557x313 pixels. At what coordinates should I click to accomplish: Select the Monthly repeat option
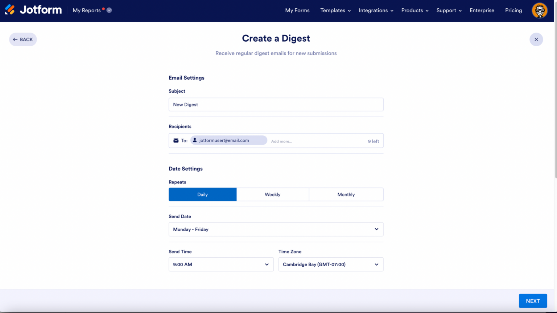(x=346, y=194)
